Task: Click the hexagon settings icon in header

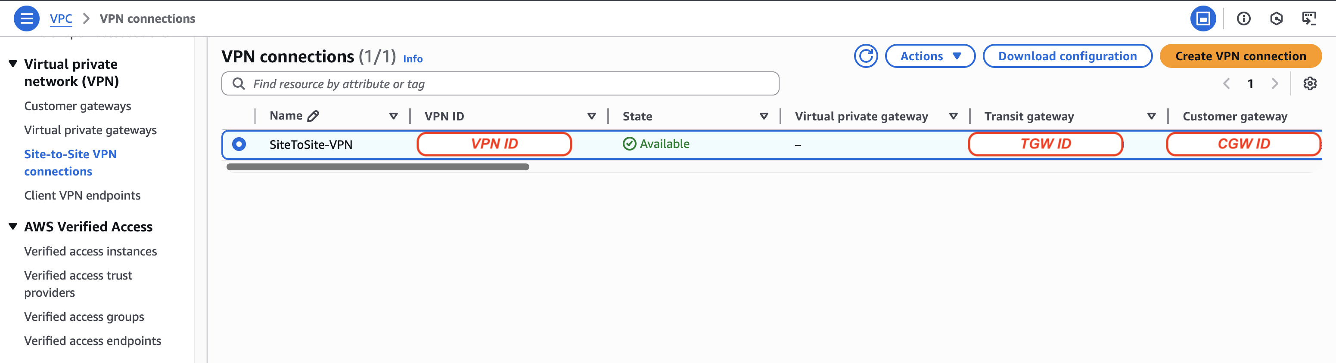Action: click(1276, 18)
